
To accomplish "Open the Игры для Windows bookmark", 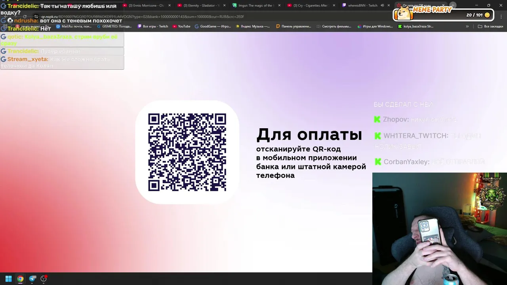I will pos(375,27).
